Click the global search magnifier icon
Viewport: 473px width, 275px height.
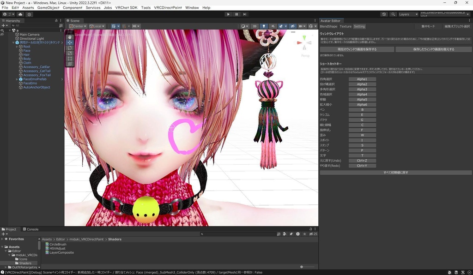click(x=393, y=14)
